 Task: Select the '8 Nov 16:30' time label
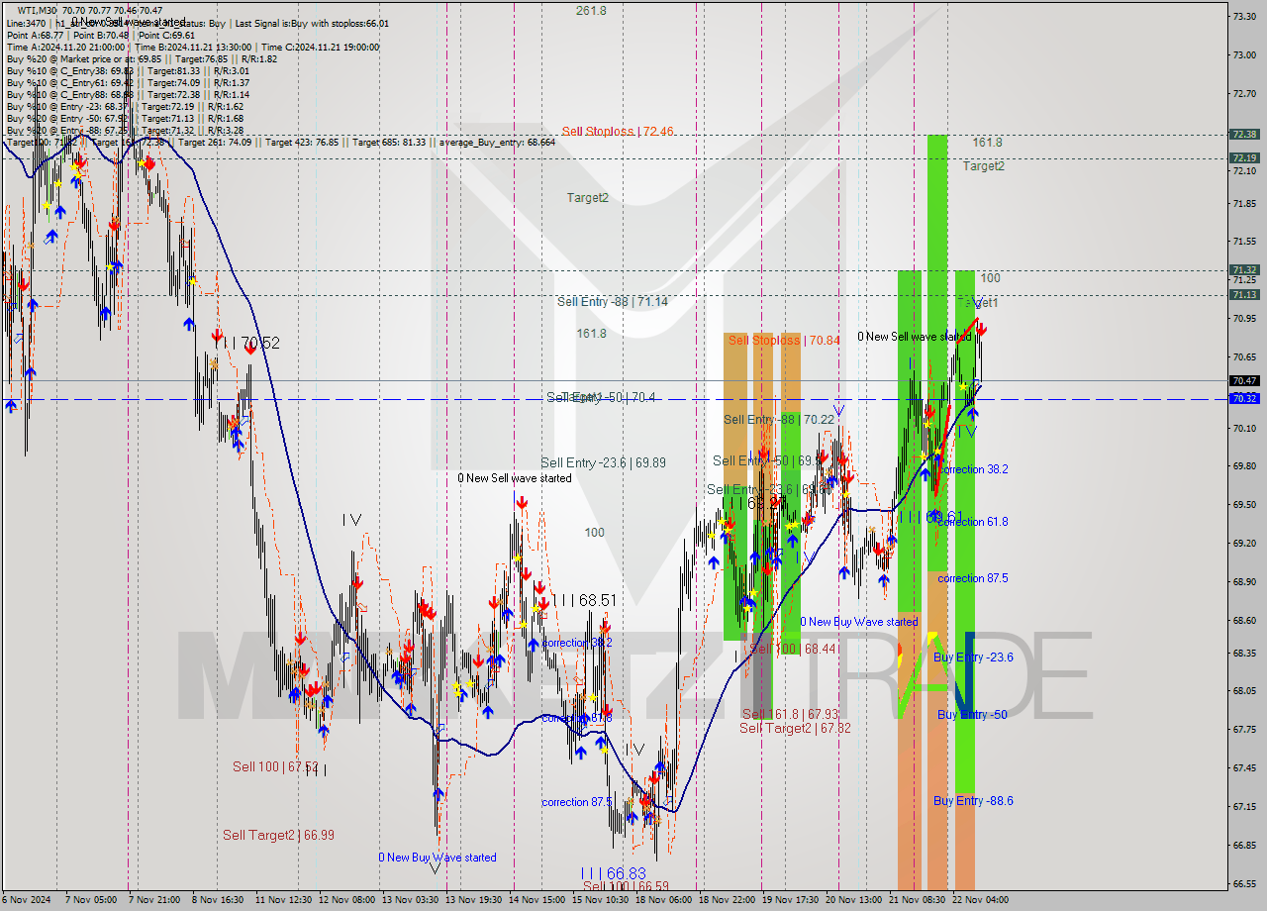(x=218, y=900)
